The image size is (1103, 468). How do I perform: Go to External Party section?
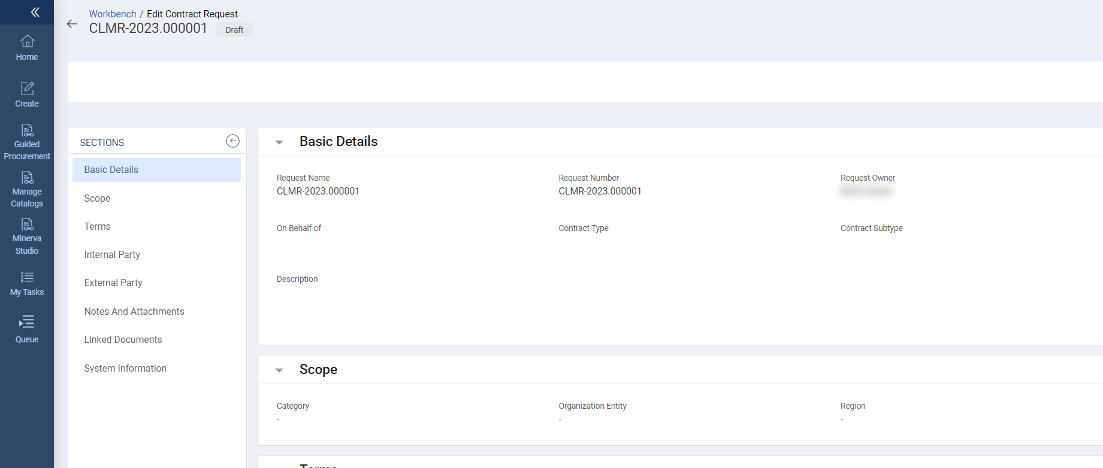[113, 283]
